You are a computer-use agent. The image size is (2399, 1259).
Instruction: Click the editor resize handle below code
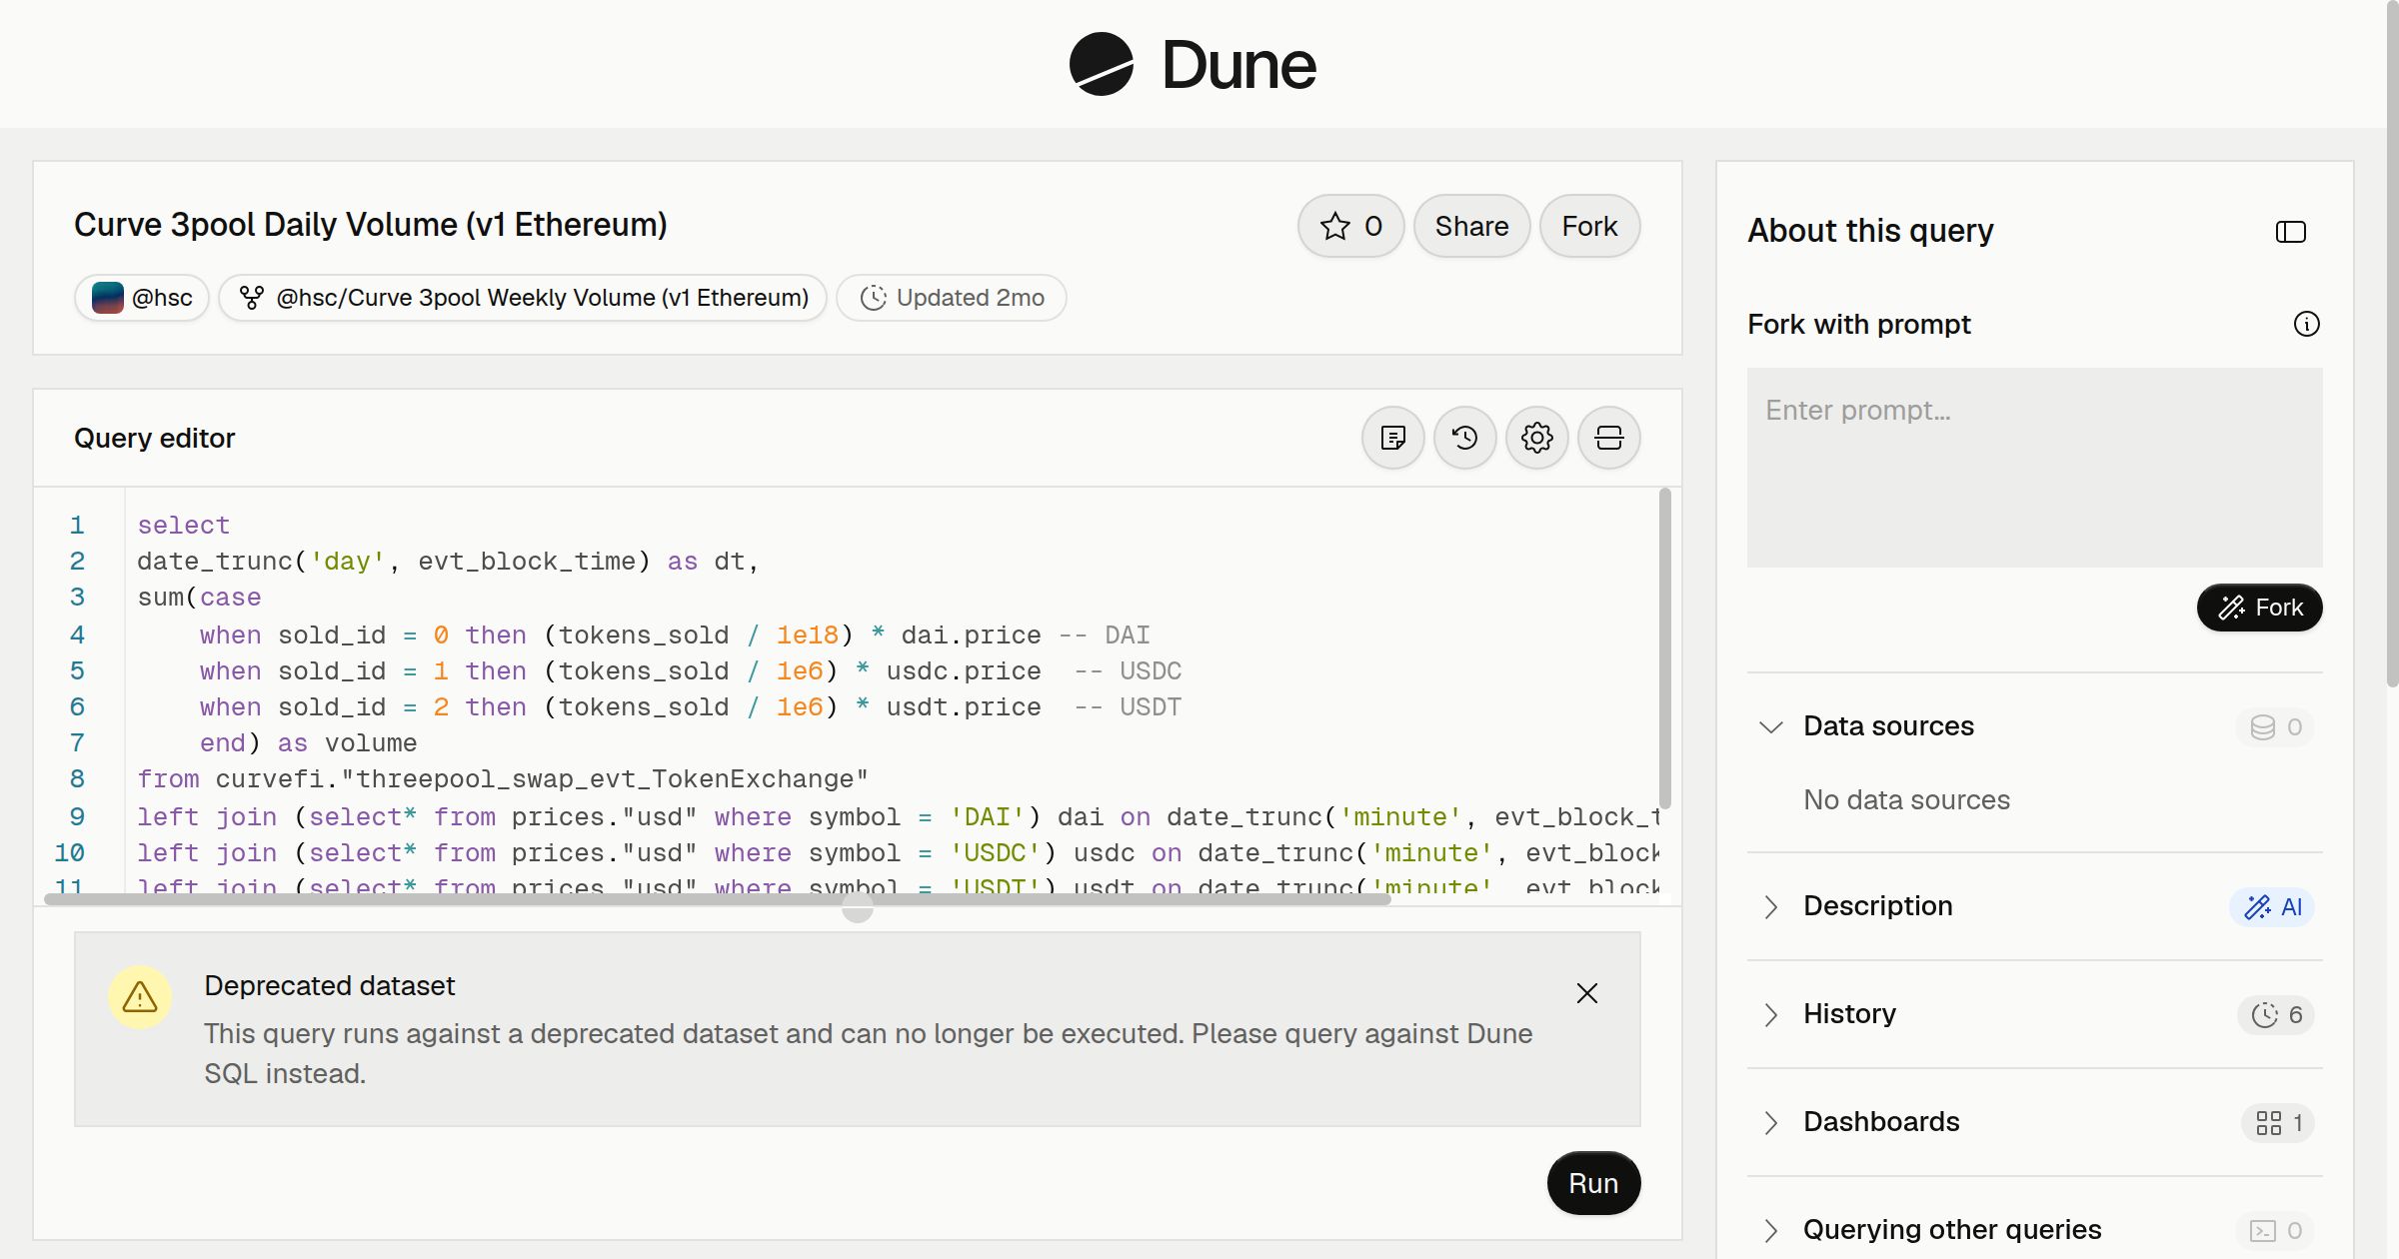pyautogui.click(x=857, y=907)
